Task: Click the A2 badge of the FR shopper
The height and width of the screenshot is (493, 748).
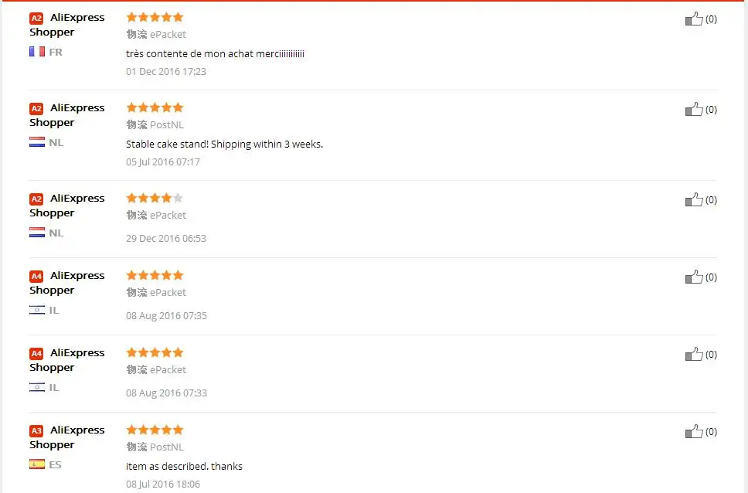Action: [x=36, y=18]
